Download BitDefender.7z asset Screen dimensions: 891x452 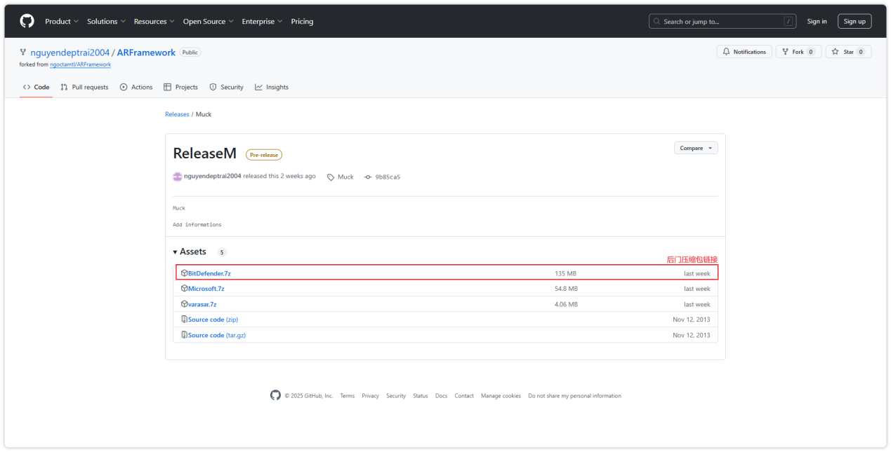(209, 273)
